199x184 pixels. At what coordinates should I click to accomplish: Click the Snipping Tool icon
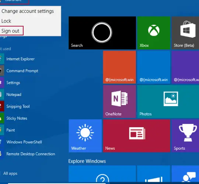2,107
